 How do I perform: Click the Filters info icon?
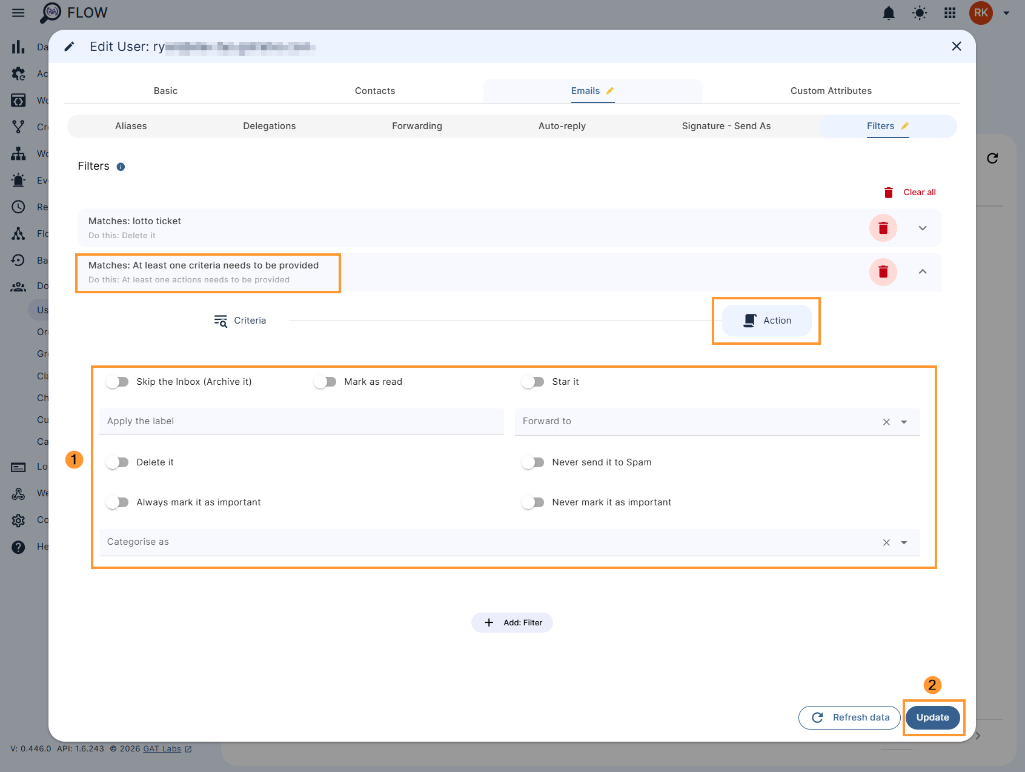121,167
